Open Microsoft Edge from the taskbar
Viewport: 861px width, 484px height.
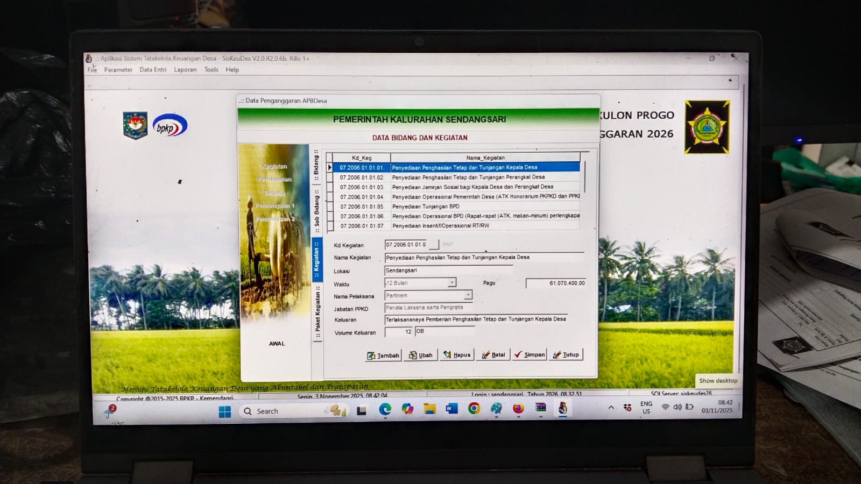385,410
